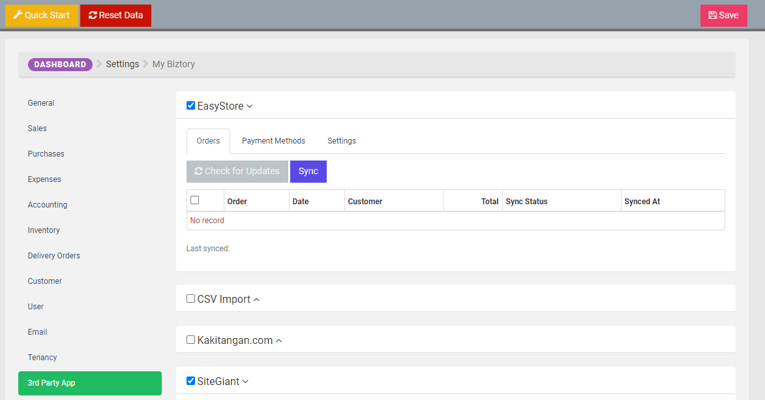
Task: Uncheck the SiteGiant checkbox
Action: [191, 381]
